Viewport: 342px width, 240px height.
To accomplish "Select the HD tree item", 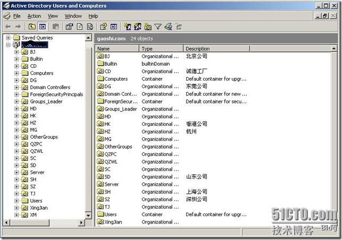I will (x=33, y=108).
